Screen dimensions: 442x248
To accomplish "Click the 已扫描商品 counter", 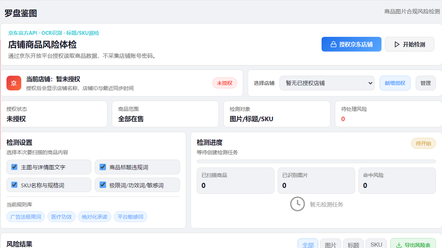I will tap(235, 181).
